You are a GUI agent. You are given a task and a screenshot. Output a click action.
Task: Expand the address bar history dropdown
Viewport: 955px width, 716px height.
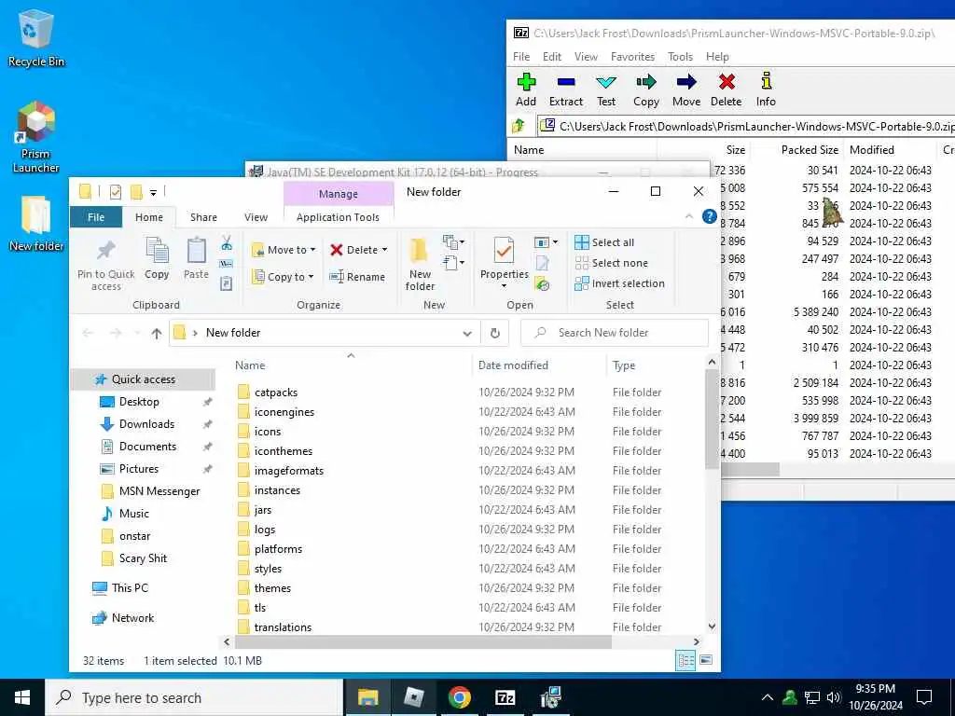coord(467,333)
